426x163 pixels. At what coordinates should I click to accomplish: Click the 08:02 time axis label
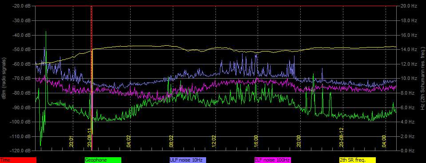pos(171,142)
